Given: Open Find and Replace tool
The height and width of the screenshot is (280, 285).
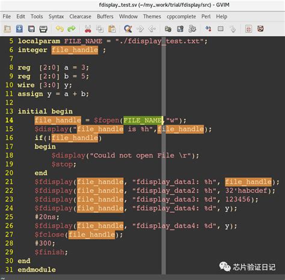Looking at the screenshot, I should [x=128, y=29].
